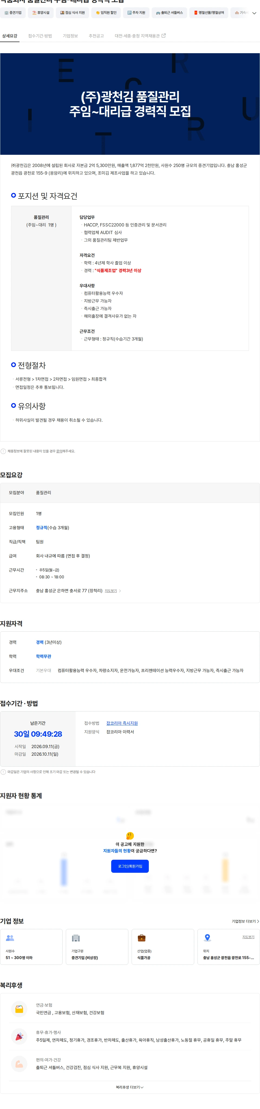This screenshot has height=1109, width=260.
Task: Click the 51 ~ 300명 이하 card
Action: pyautogui.click(x=31, y=947)
